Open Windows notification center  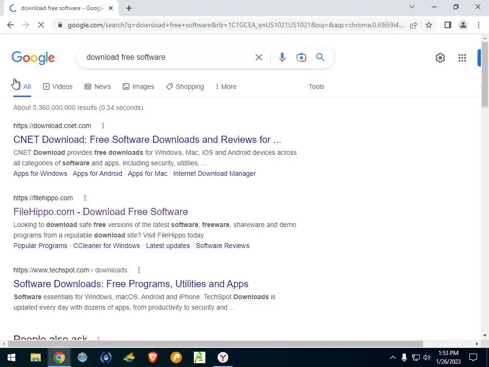(x=473, y=357)
